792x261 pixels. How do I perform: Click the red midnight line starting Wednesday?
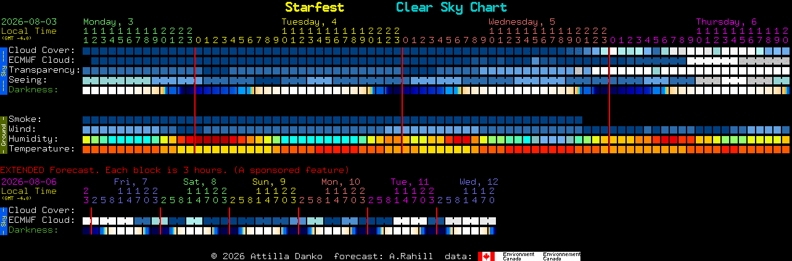[402, 100]
